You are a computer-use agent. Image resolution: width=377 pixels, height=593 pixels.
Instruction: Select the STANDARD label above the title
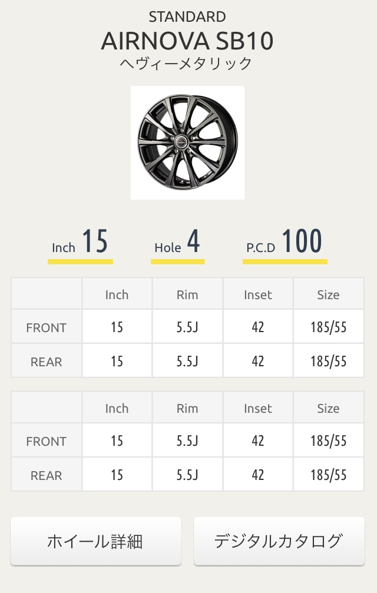187,16
